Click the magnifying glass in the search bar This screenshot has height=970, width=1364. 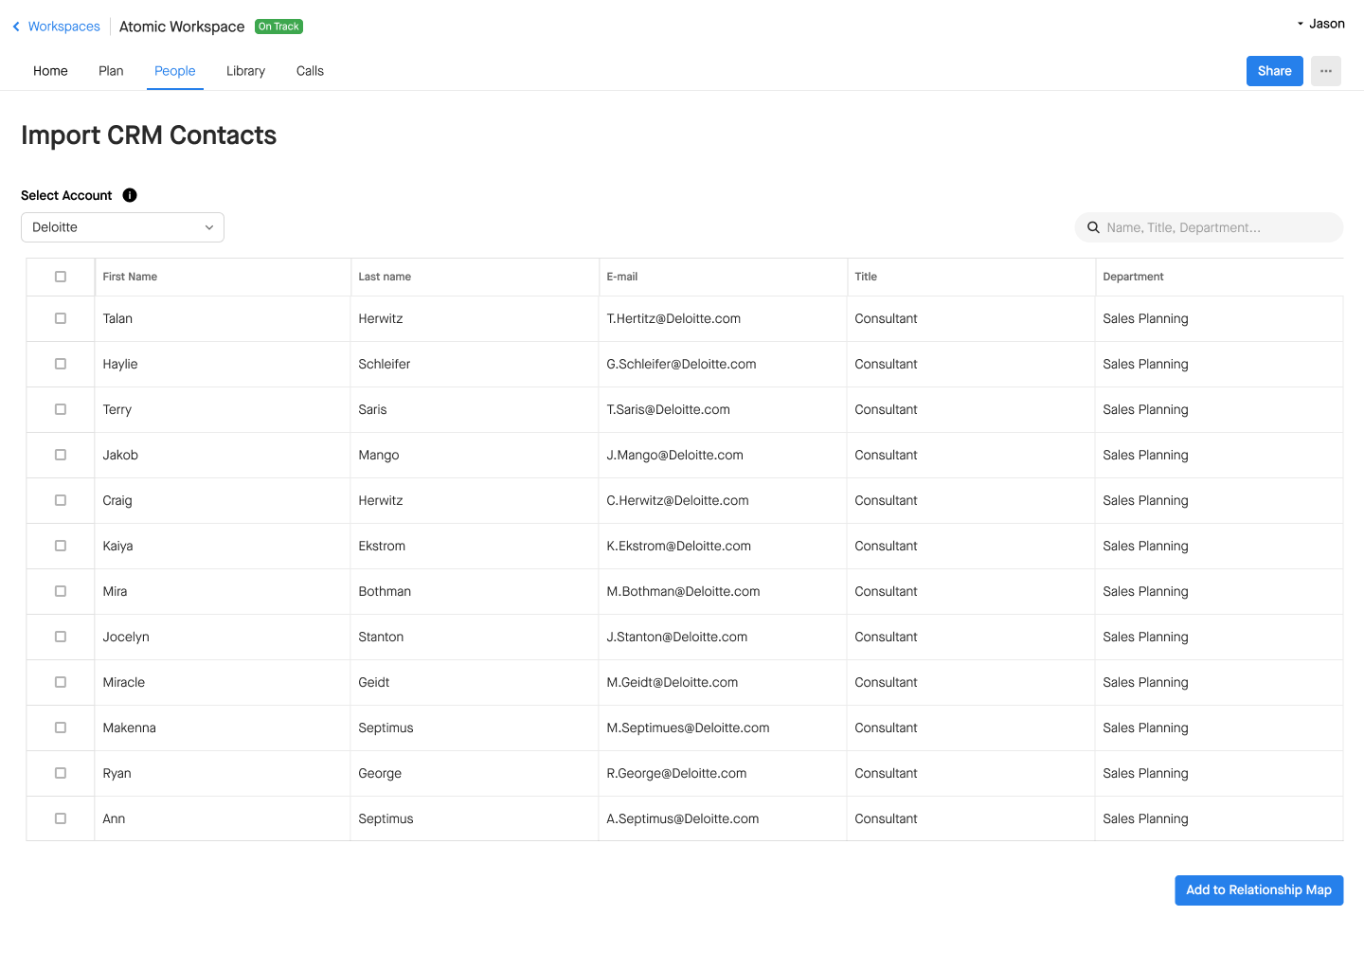[x=1094, y=227]
